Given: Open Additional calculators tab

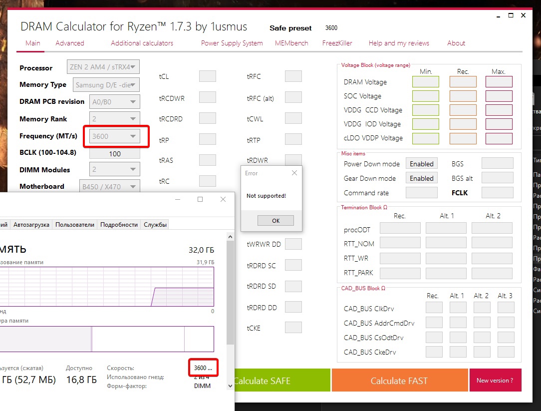Looking at the screenshot, I should click(x=142, y=43).
